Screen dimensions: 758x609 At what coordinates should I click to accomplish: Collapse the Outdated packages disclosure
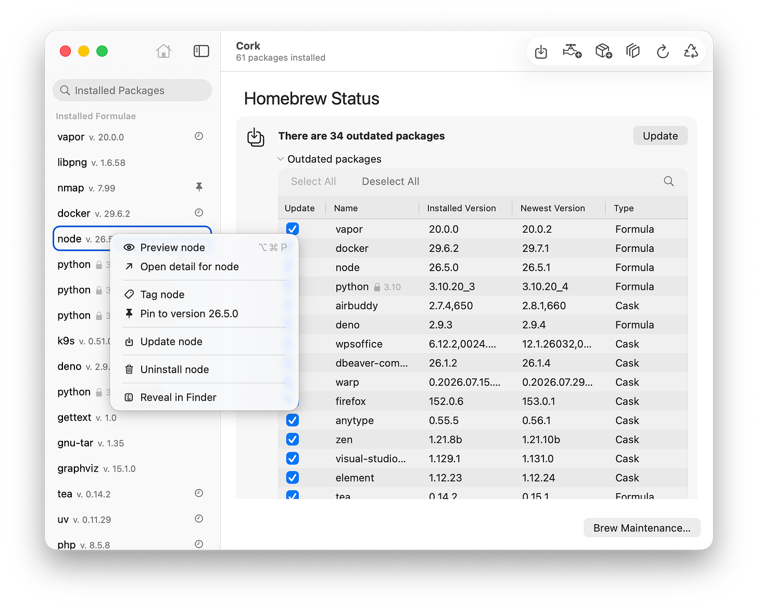tap(281, 159)
